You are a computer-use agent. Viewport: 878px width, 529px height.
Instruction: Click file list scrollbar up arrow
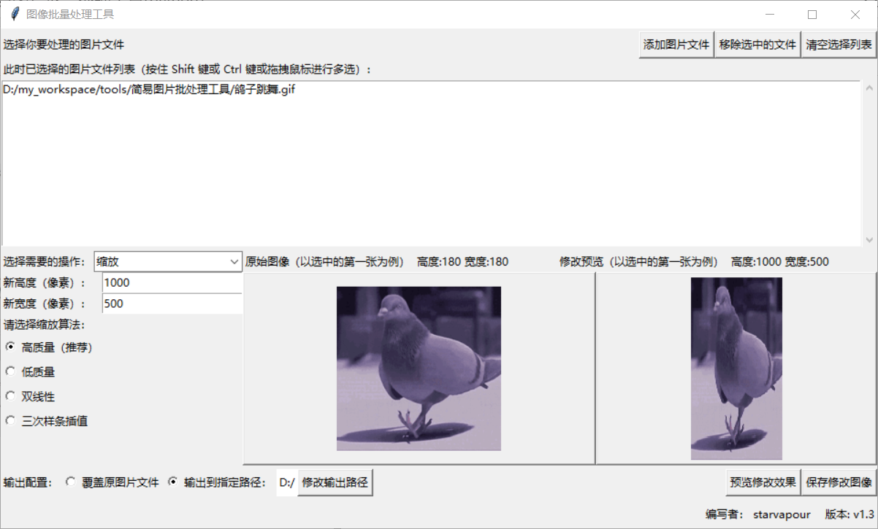pos(869,88)
